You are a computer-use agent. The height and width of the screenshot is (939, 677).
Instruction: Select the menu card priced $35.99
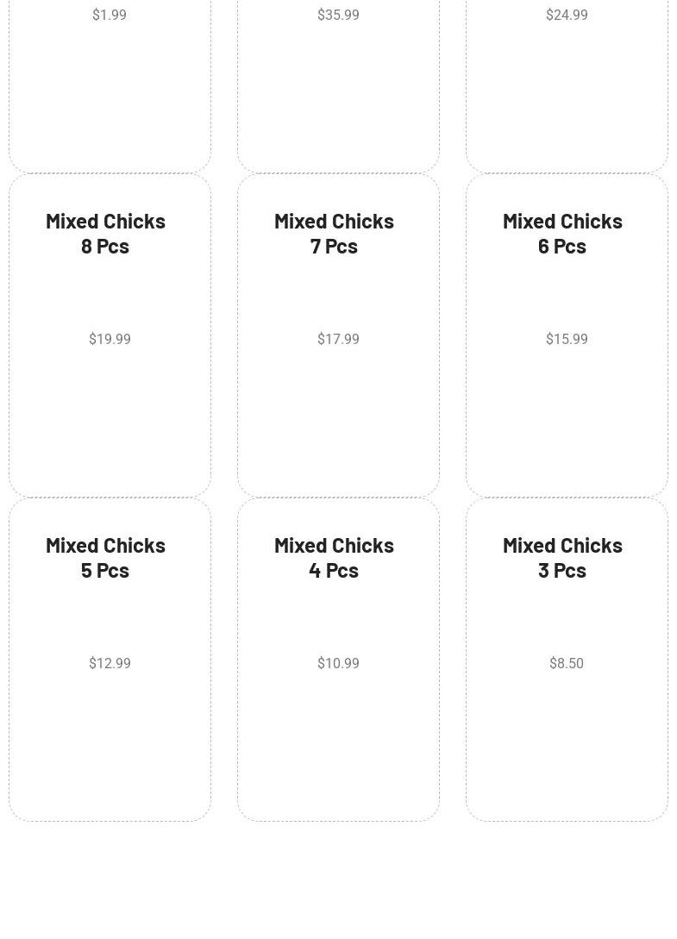338,84
